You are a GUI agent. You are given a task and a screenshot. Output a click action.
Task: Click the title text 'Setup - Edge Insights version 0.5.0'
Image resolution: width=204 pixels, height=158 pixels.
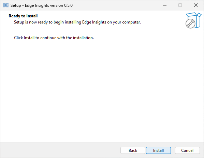tap(42, 5)
